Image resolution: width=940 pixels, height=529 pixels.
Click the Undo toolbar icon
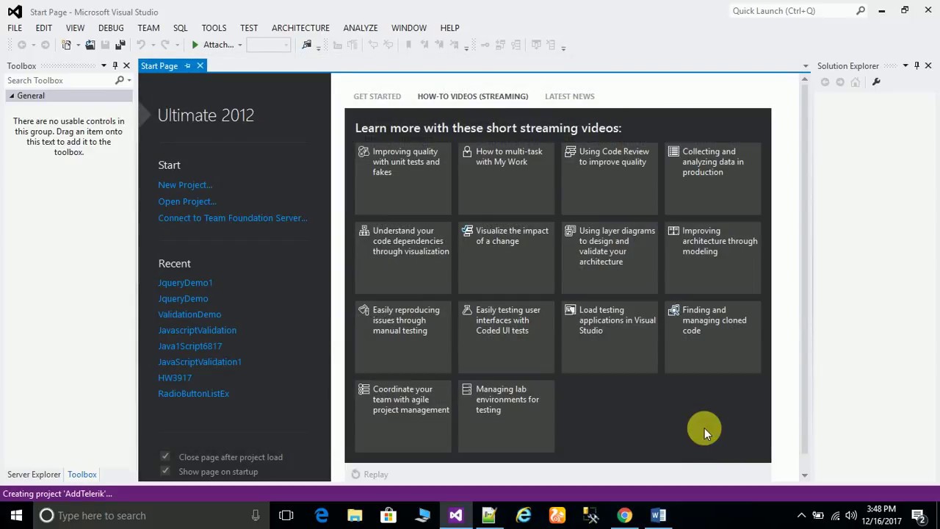coord(140,45)
